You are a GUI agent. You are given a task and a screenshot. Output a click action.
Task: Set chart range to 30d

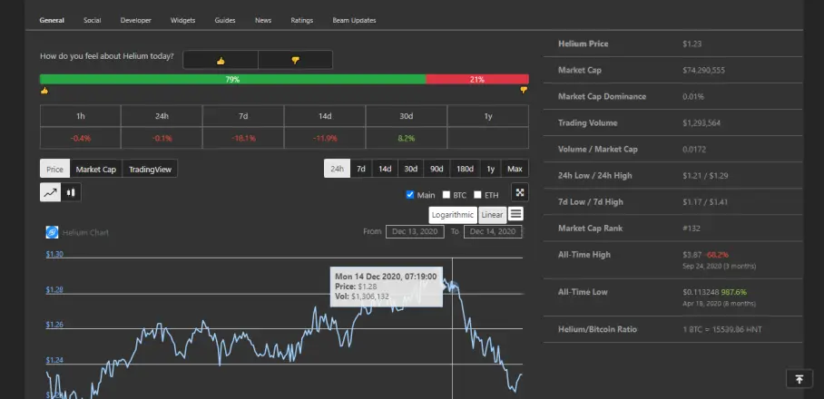click(410, 169)
